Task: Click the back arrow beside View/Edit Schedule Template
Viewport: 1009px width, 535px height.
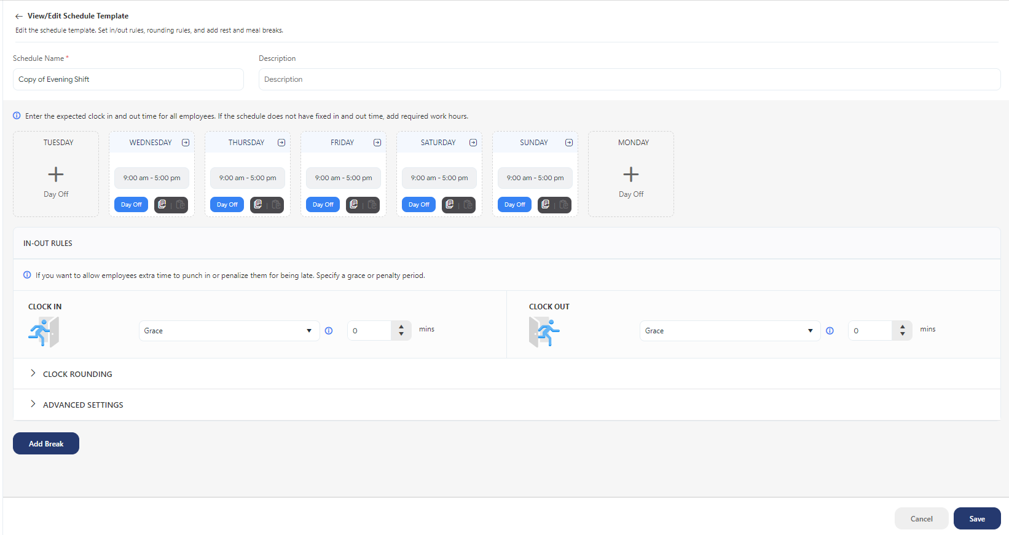Action: (19, 17)
